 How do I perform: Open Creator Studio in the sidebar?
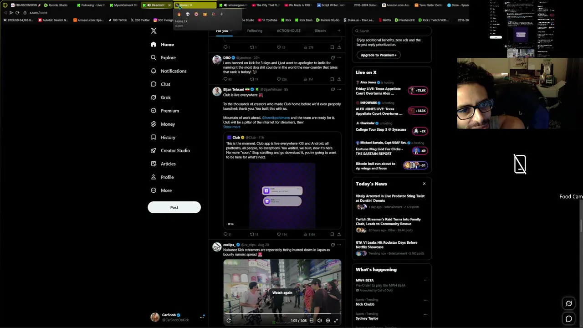pos(170,150)
